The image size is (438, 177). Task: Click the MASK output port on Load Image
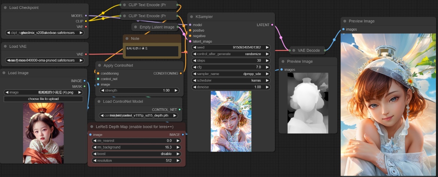[85, 87]
